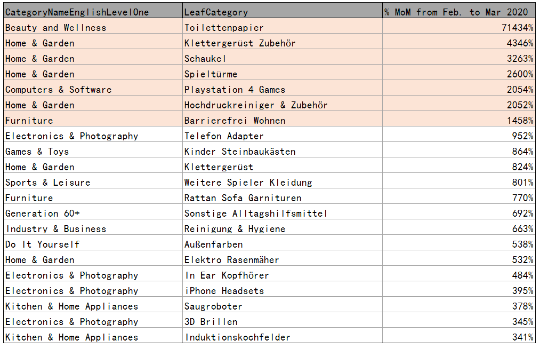Click the Industry & Business cell
Screen dimensions: 540x348
[x=56, y=229]
